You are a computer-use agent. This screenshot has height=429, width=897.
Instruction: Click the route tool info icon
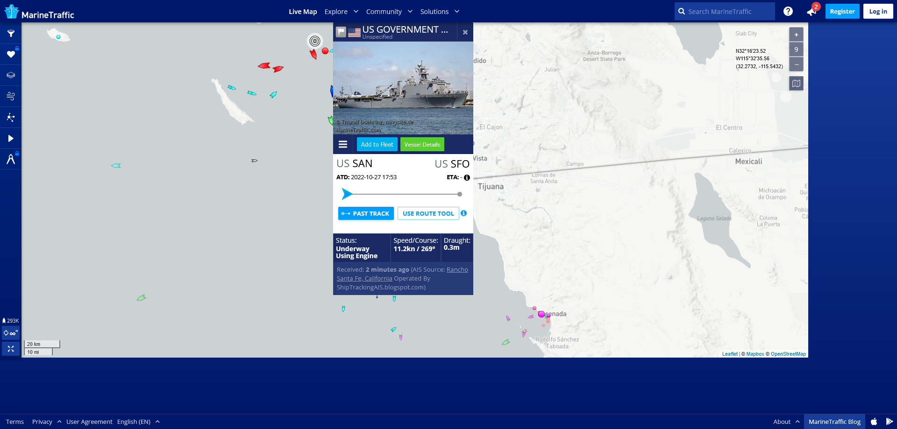click(x=463, y=213)
